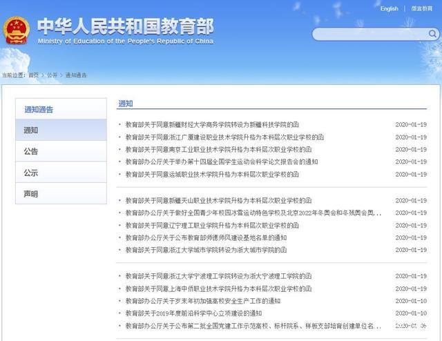Open notice about 浙江大学城市学院转设

(x=206, y=250)
